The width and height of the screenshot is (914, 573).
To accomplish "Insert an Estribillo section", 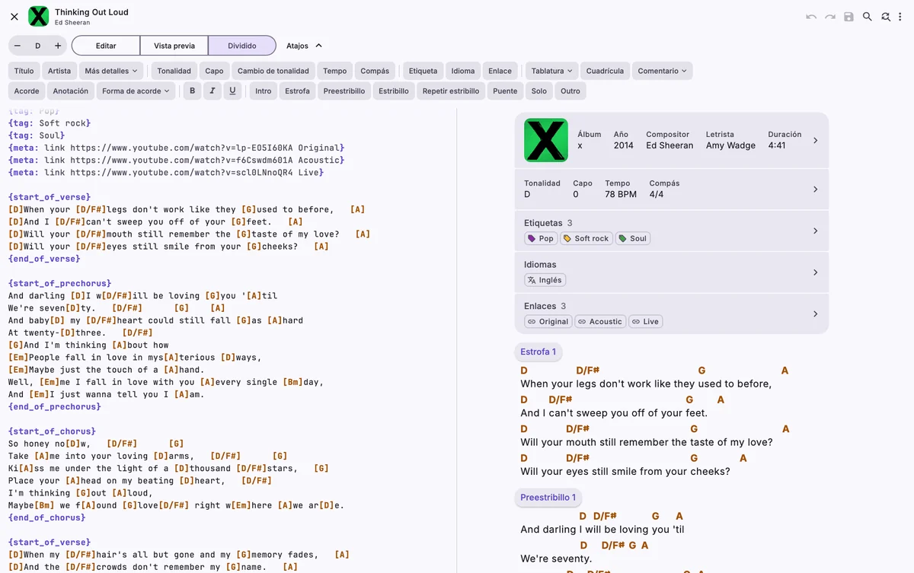I will click(x=394, y=91).
